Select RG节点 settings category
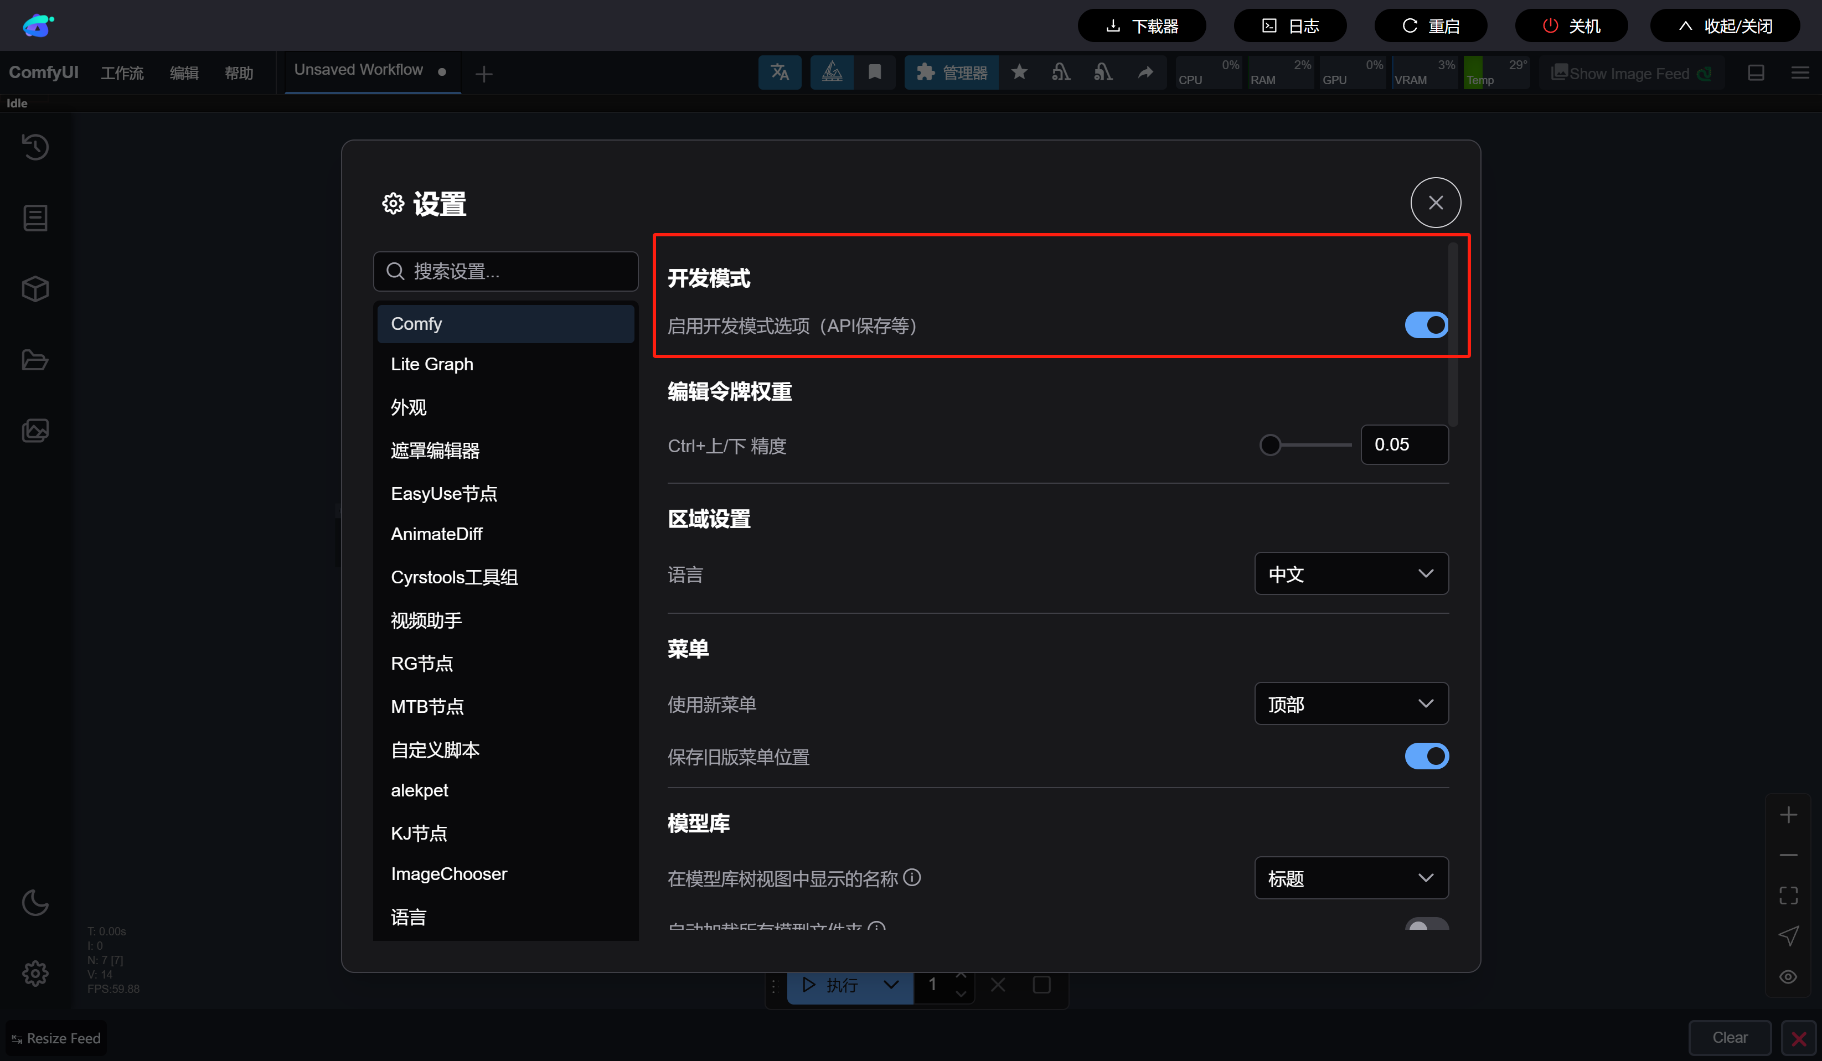Screen dimensions: 1822x1061 coord(505,664)
